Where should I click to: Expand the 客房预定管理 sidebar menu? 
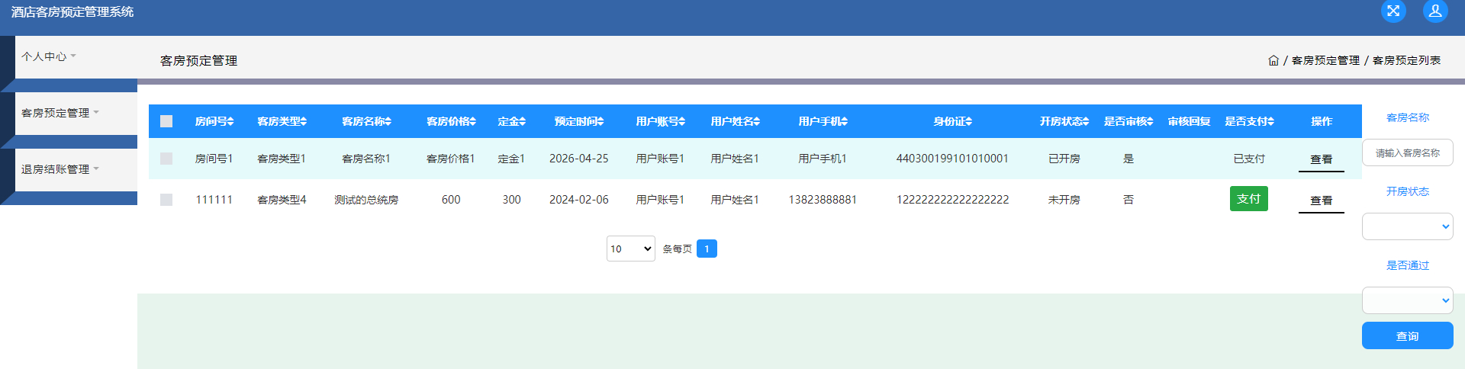tap(60, 113)
